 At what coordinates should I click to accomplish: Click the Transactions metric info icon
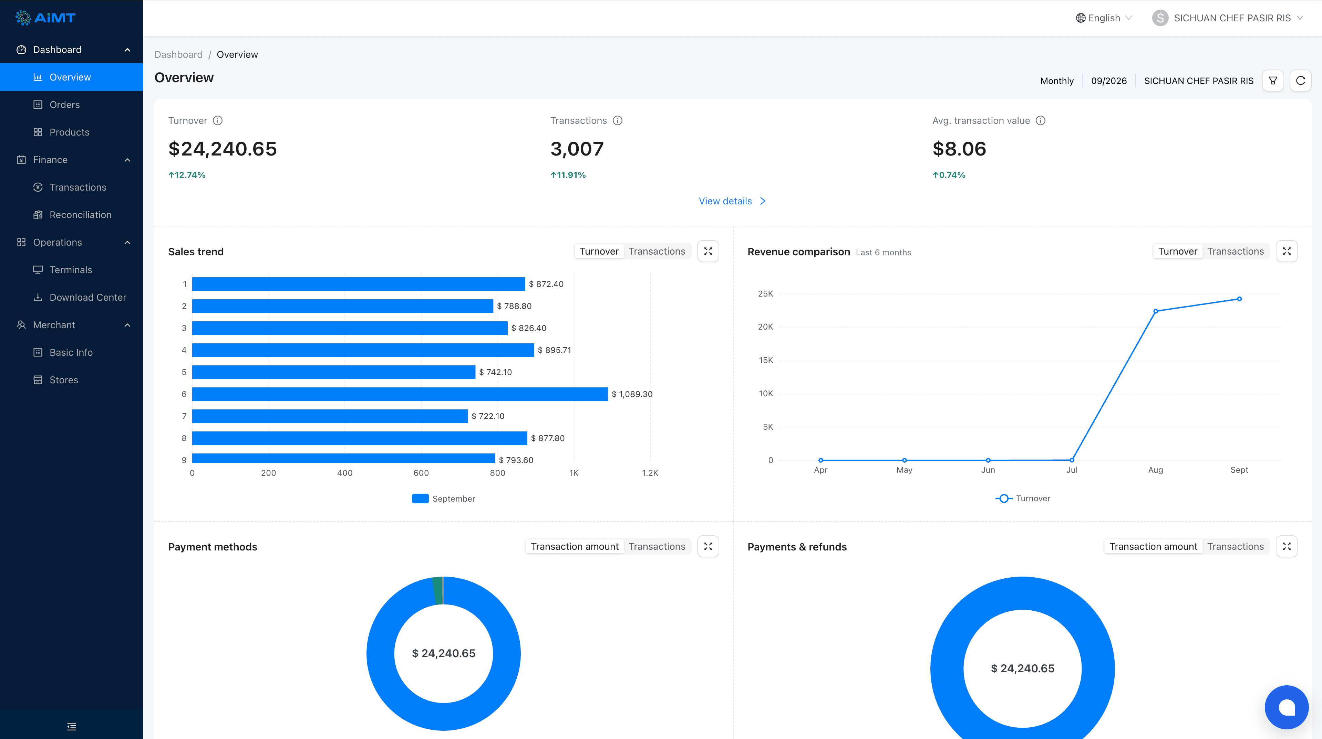pyautogui.click(x=617, y=120)
